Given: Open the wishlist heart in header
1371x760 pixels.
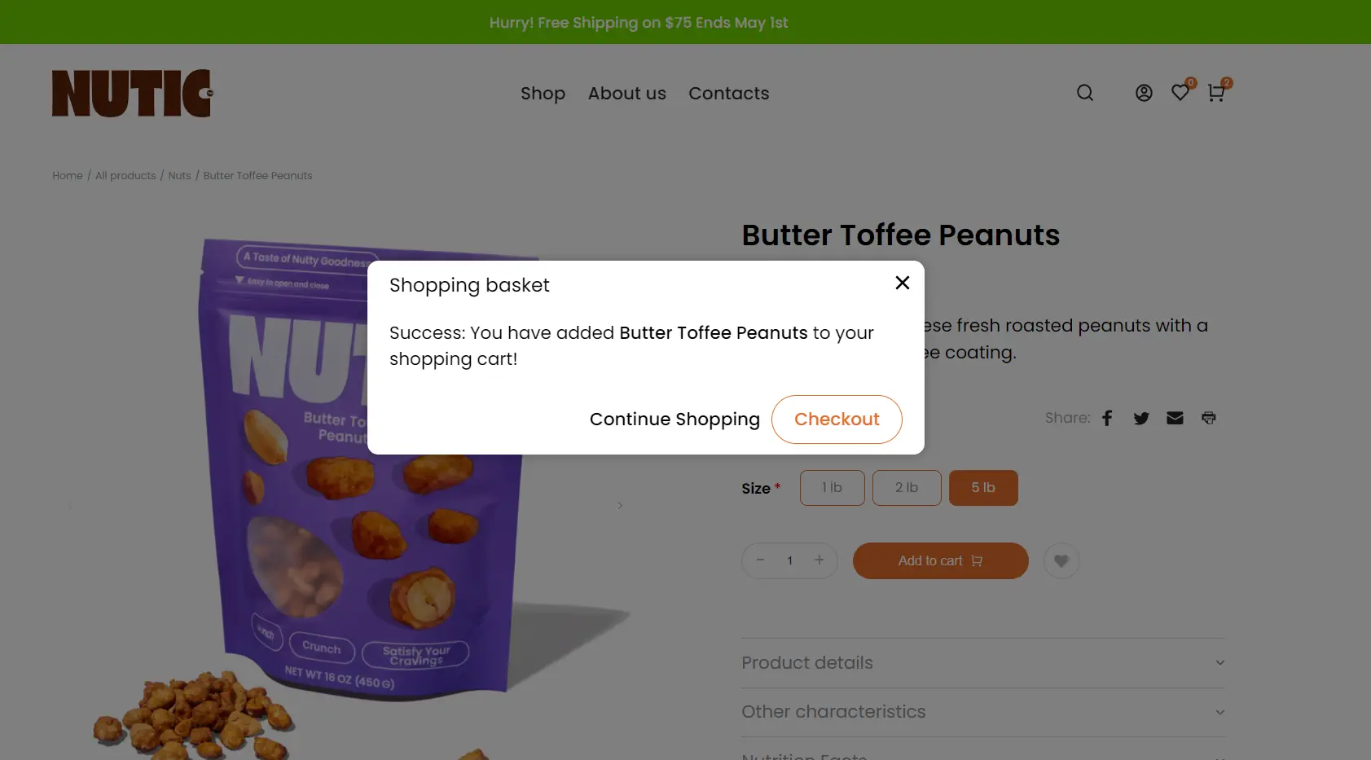Looking at the screenshot, I should [x=1180, y=93].
